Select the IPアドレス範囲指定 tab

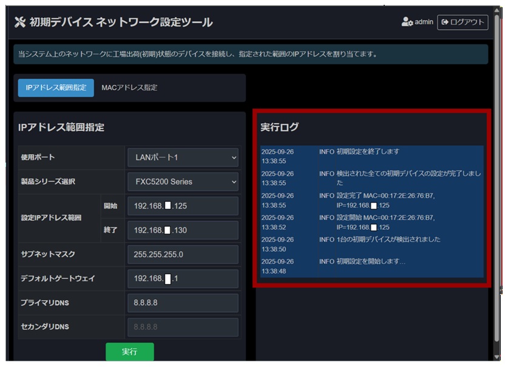[x=56, y=88]
